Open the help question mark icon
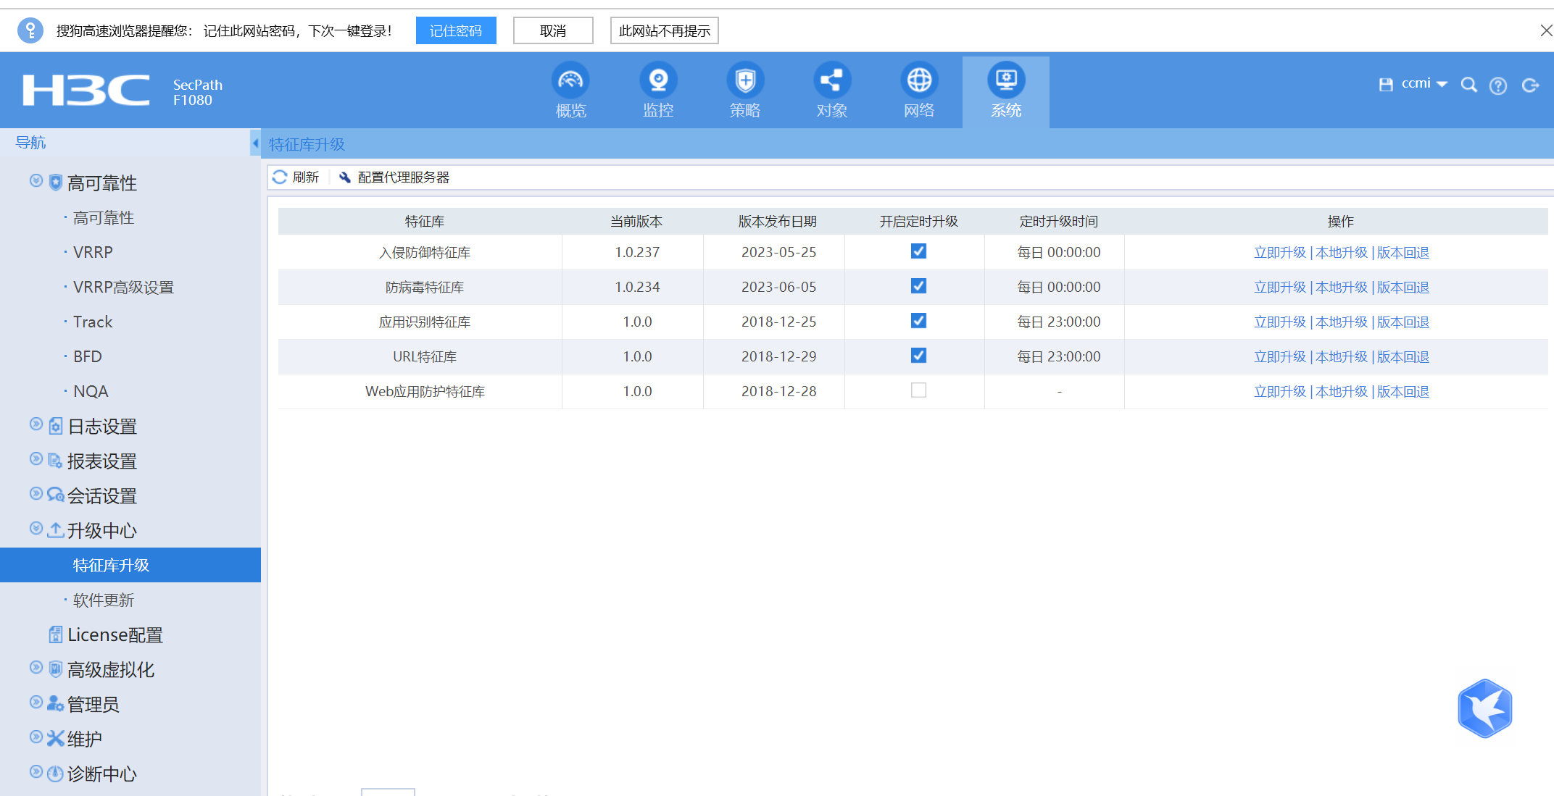1554x796 pixels. point(1497,86)
